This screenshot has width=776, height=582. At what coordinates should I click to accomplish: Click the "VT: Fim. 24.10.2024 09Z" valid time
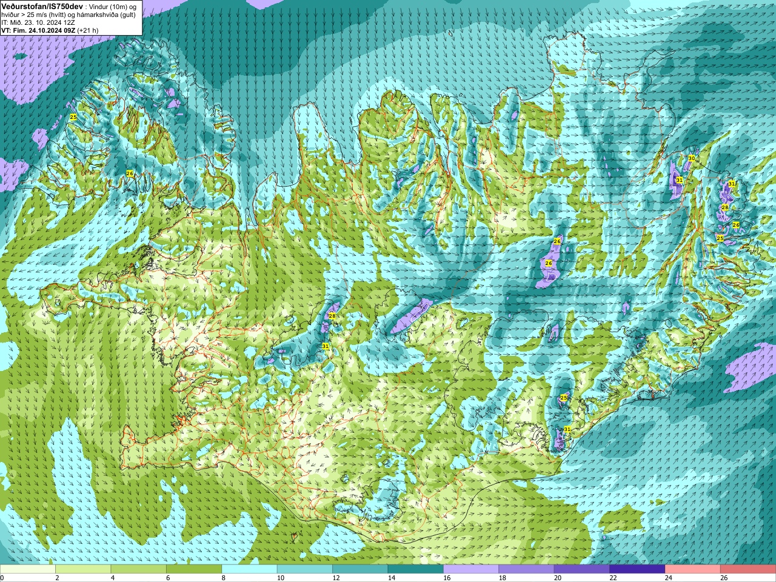click(38, 30)
